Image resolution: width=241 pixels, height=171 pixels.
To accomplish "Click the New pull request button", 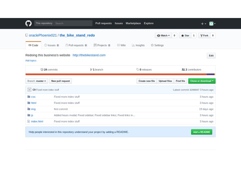I will pos(61,81).
